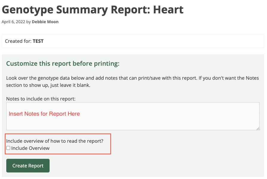Click the Created for: label text
Image resolution: width=267 pixels, height=179 pixels.
[18, 41]
